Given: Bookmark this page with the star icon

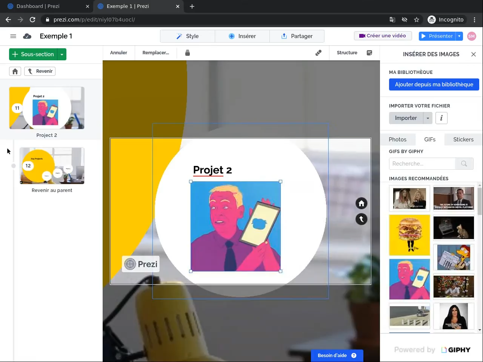Looking at the screenshot, I should [417, 20].
